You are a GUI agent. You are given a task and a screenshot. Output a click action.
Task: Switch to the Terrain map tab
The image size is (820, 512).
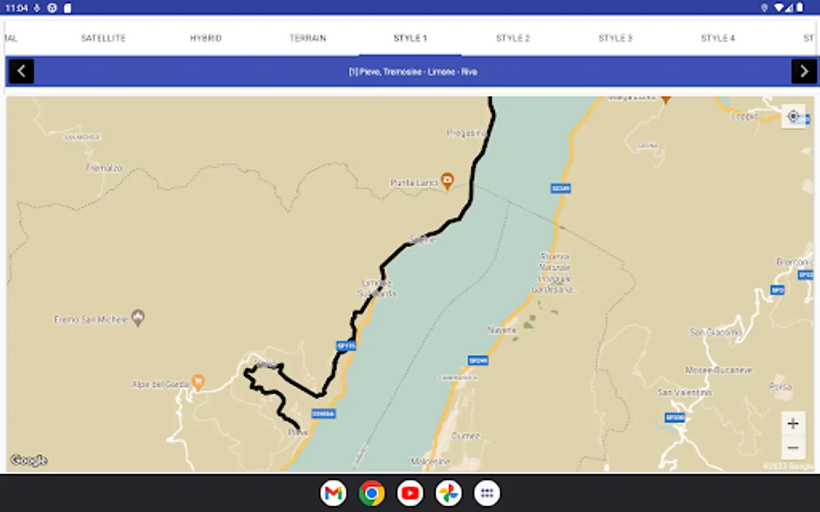(307, 38)
